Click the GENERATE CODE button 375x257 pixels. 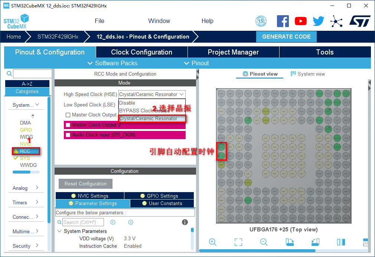(286, 37)
